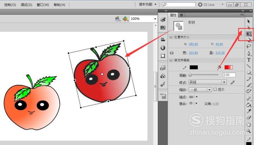
Task: Click the red gradient fill color swatch
Action: [229, 68]
